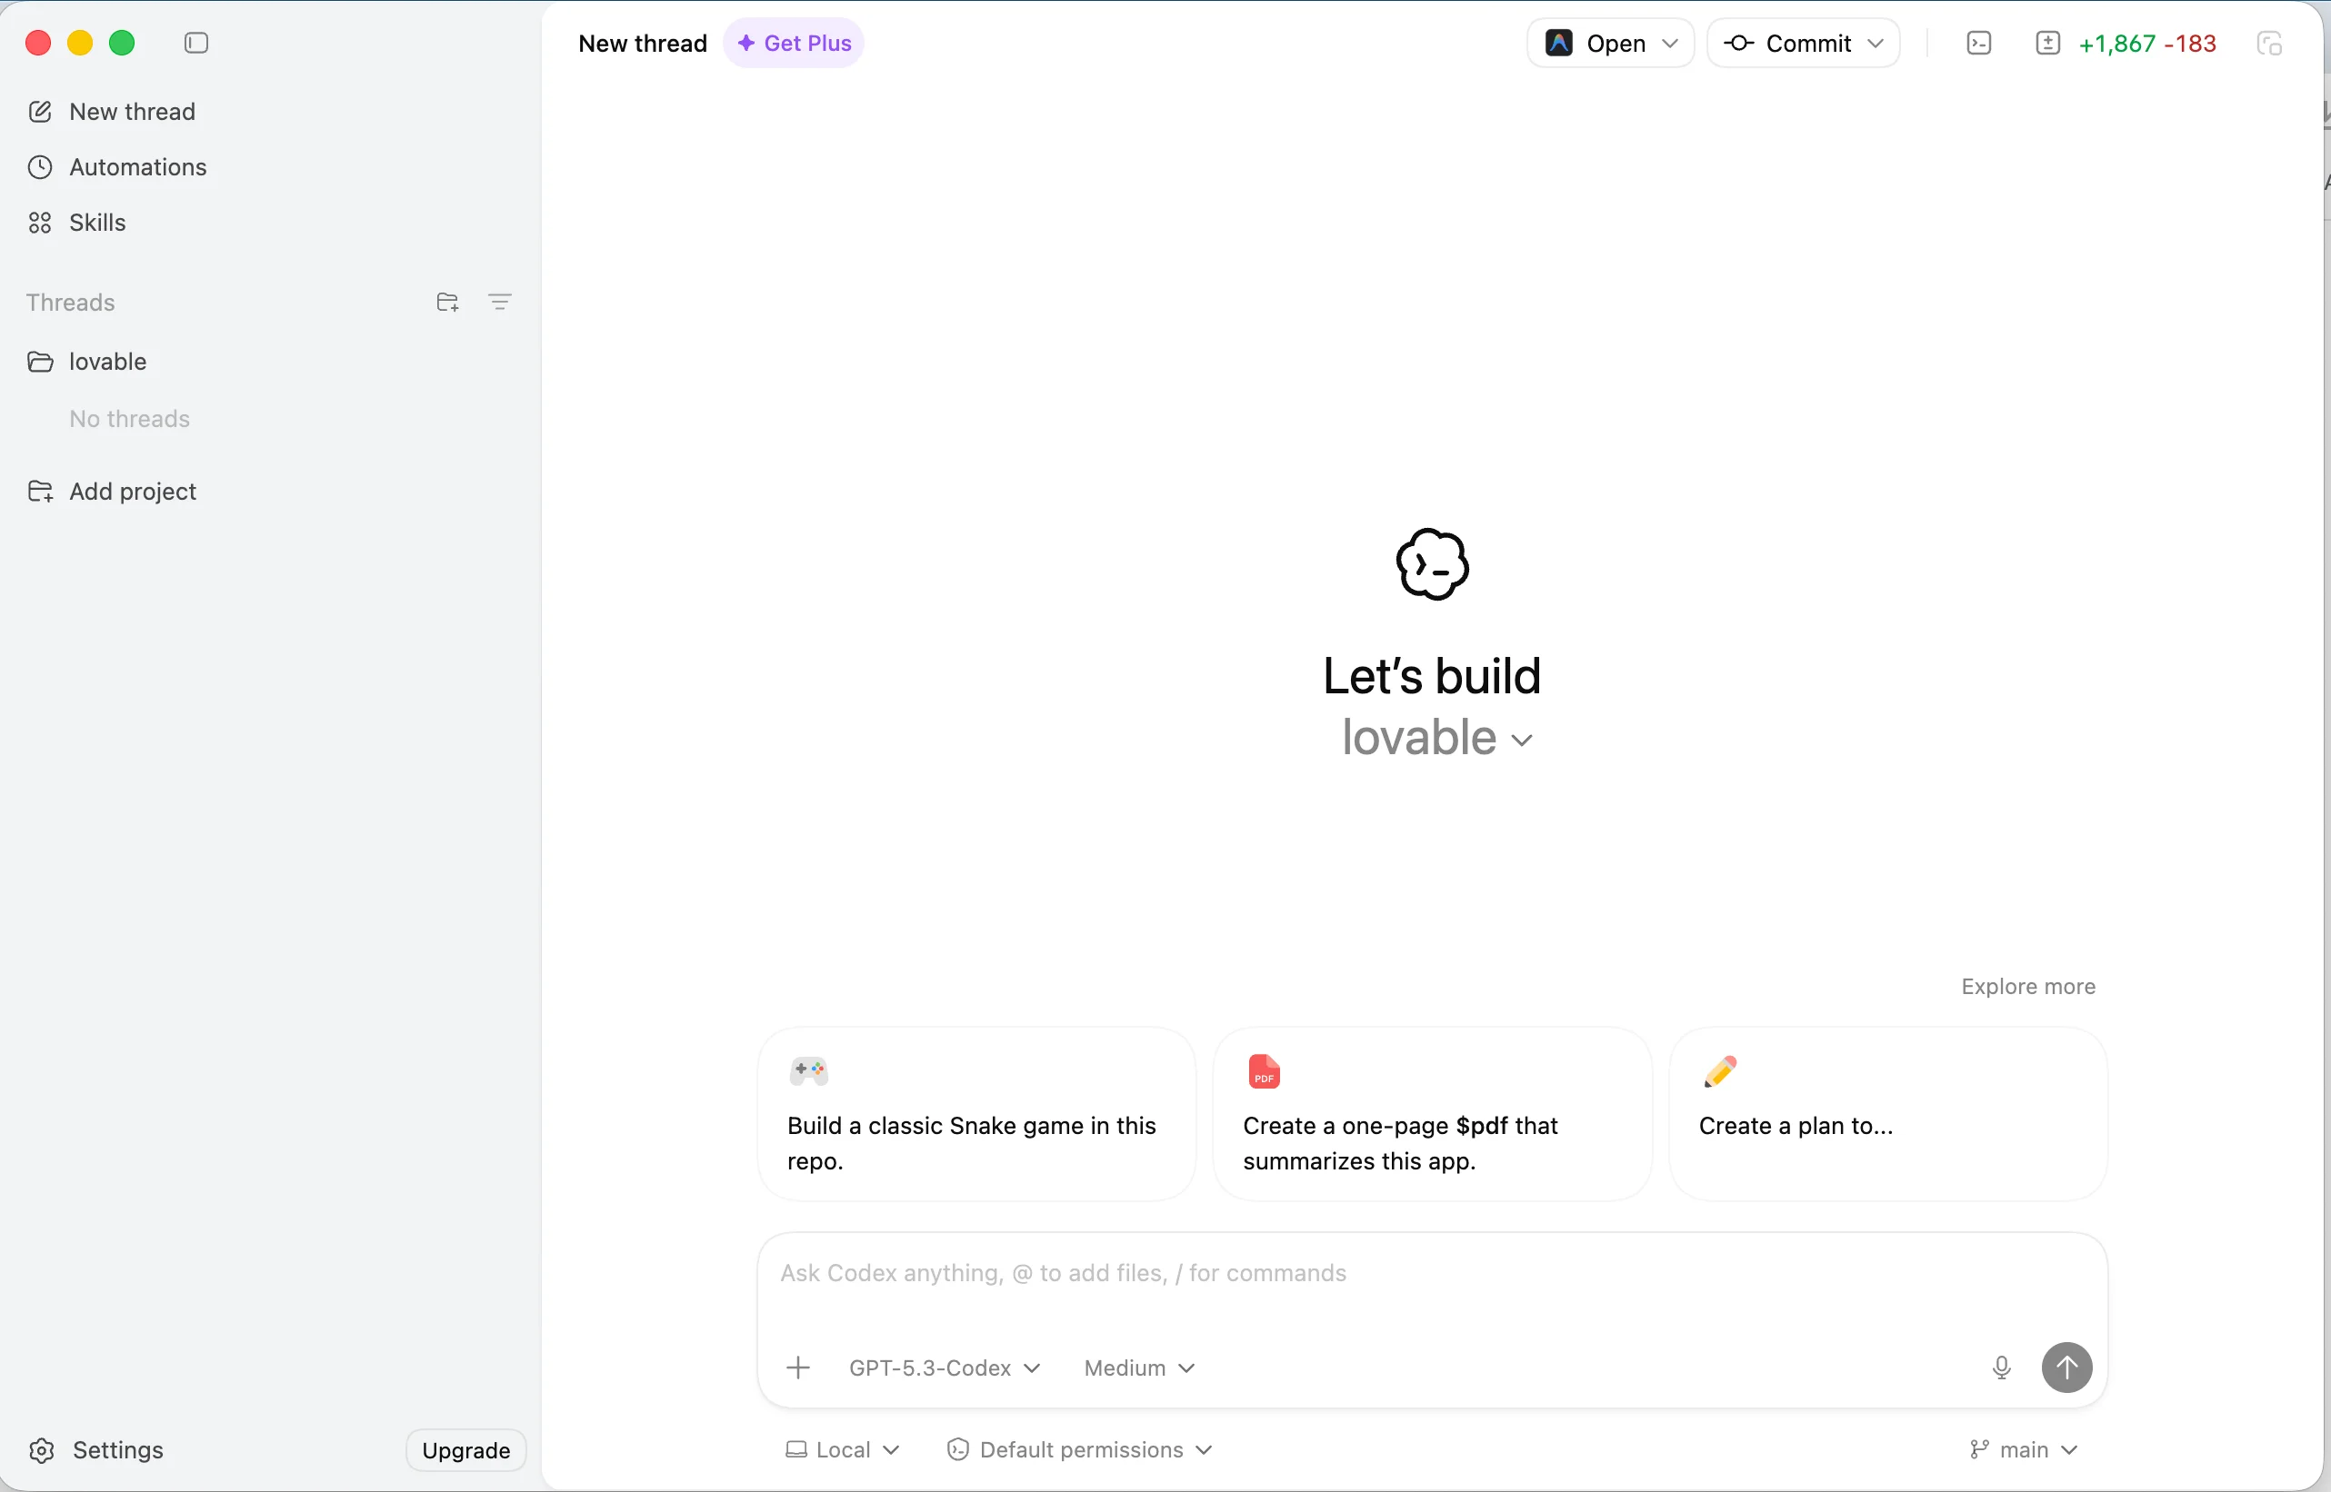2331x1492 pixels.
Task: Click the plus attachment icon
Action: (x=797, y=1367)
